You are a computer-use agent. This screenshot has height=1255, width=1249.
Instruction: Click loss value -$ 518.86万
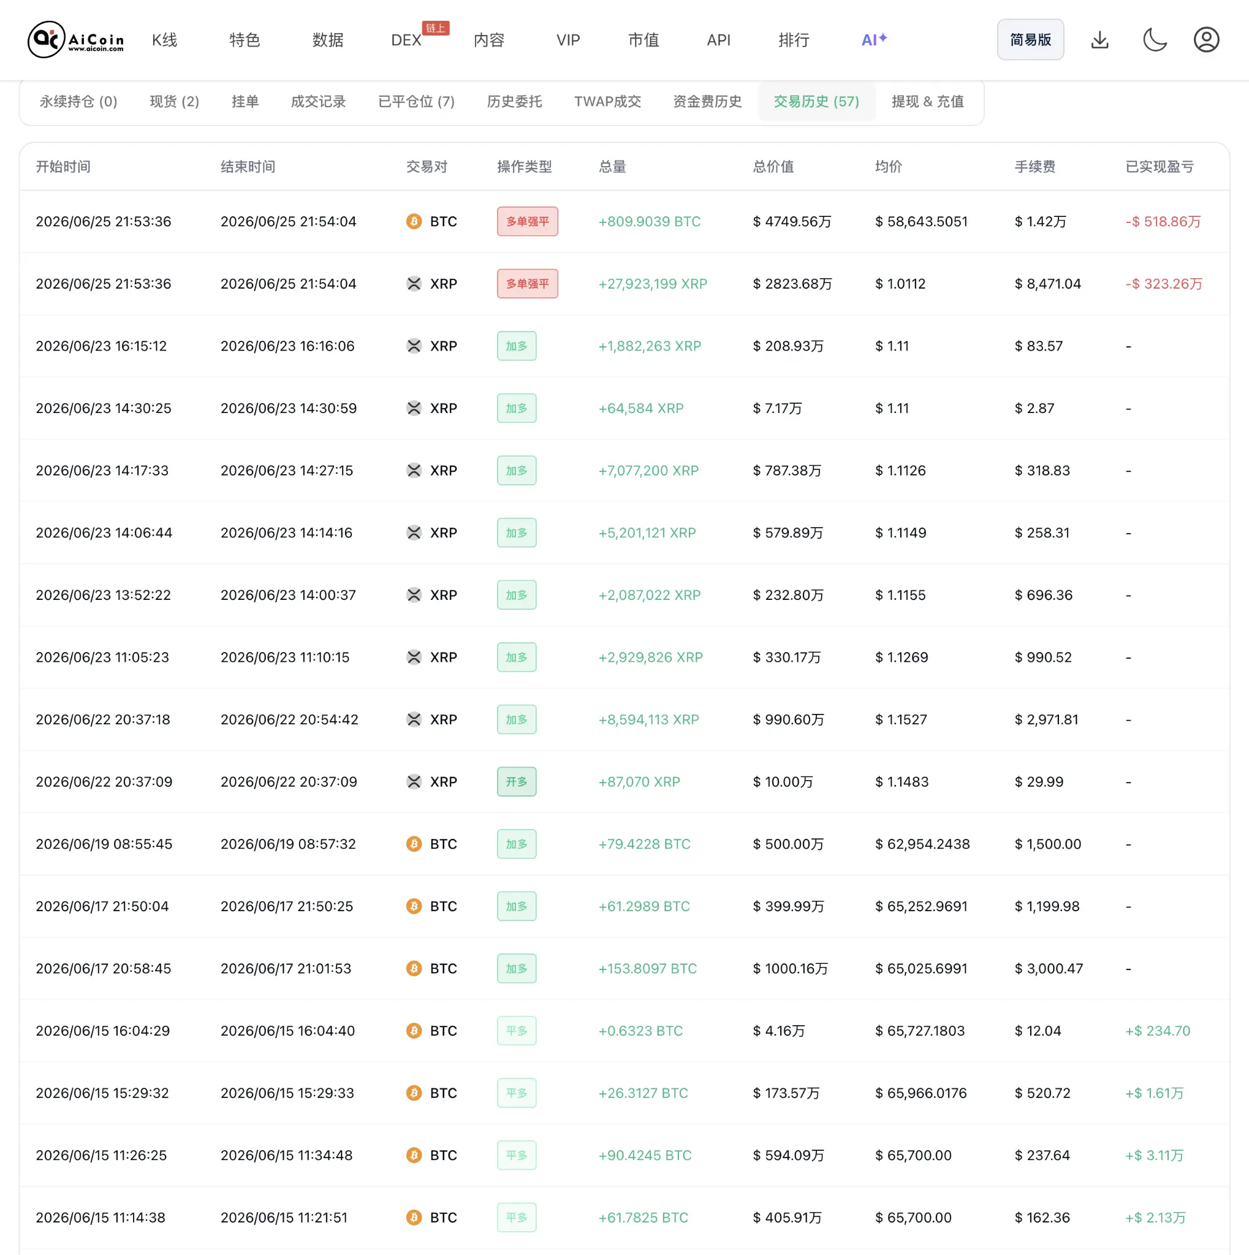click(1163, 221)
